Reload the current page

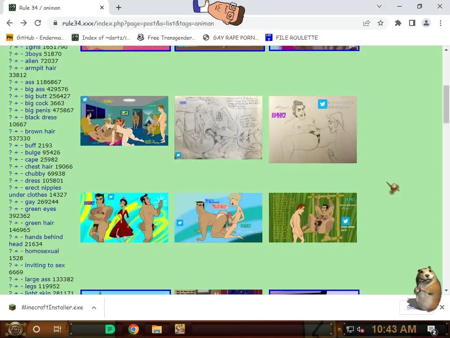point(38,23)
